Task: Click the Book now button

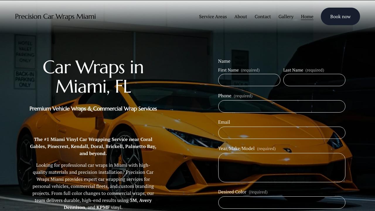Action: (340, 16)
